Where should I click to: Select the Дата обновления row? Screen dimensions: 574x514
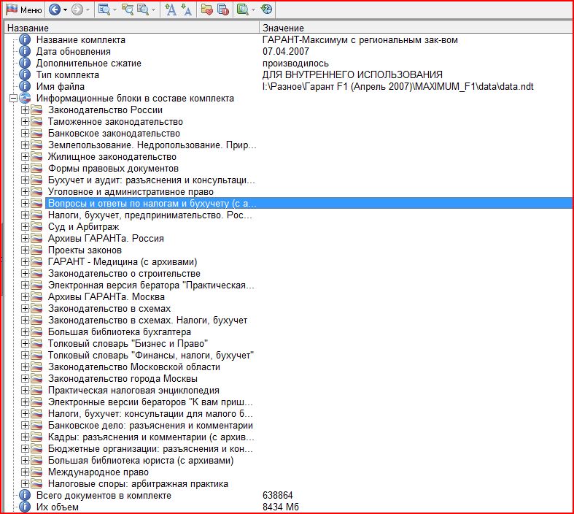(73, 51)
